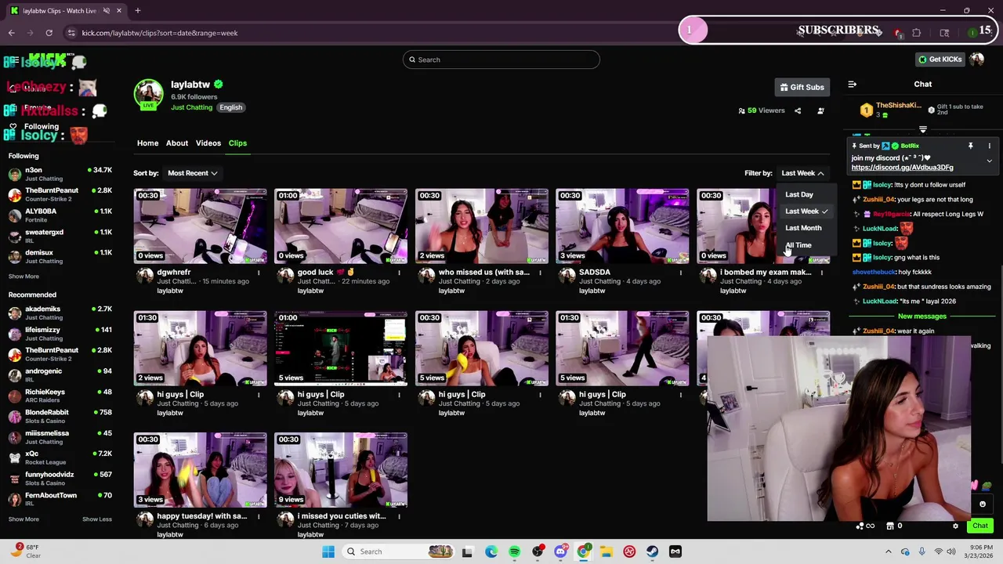1003x564 pixels.
Task: Open Discord from the taskbar
Action: pyautogui.click(x=560, y=551)
